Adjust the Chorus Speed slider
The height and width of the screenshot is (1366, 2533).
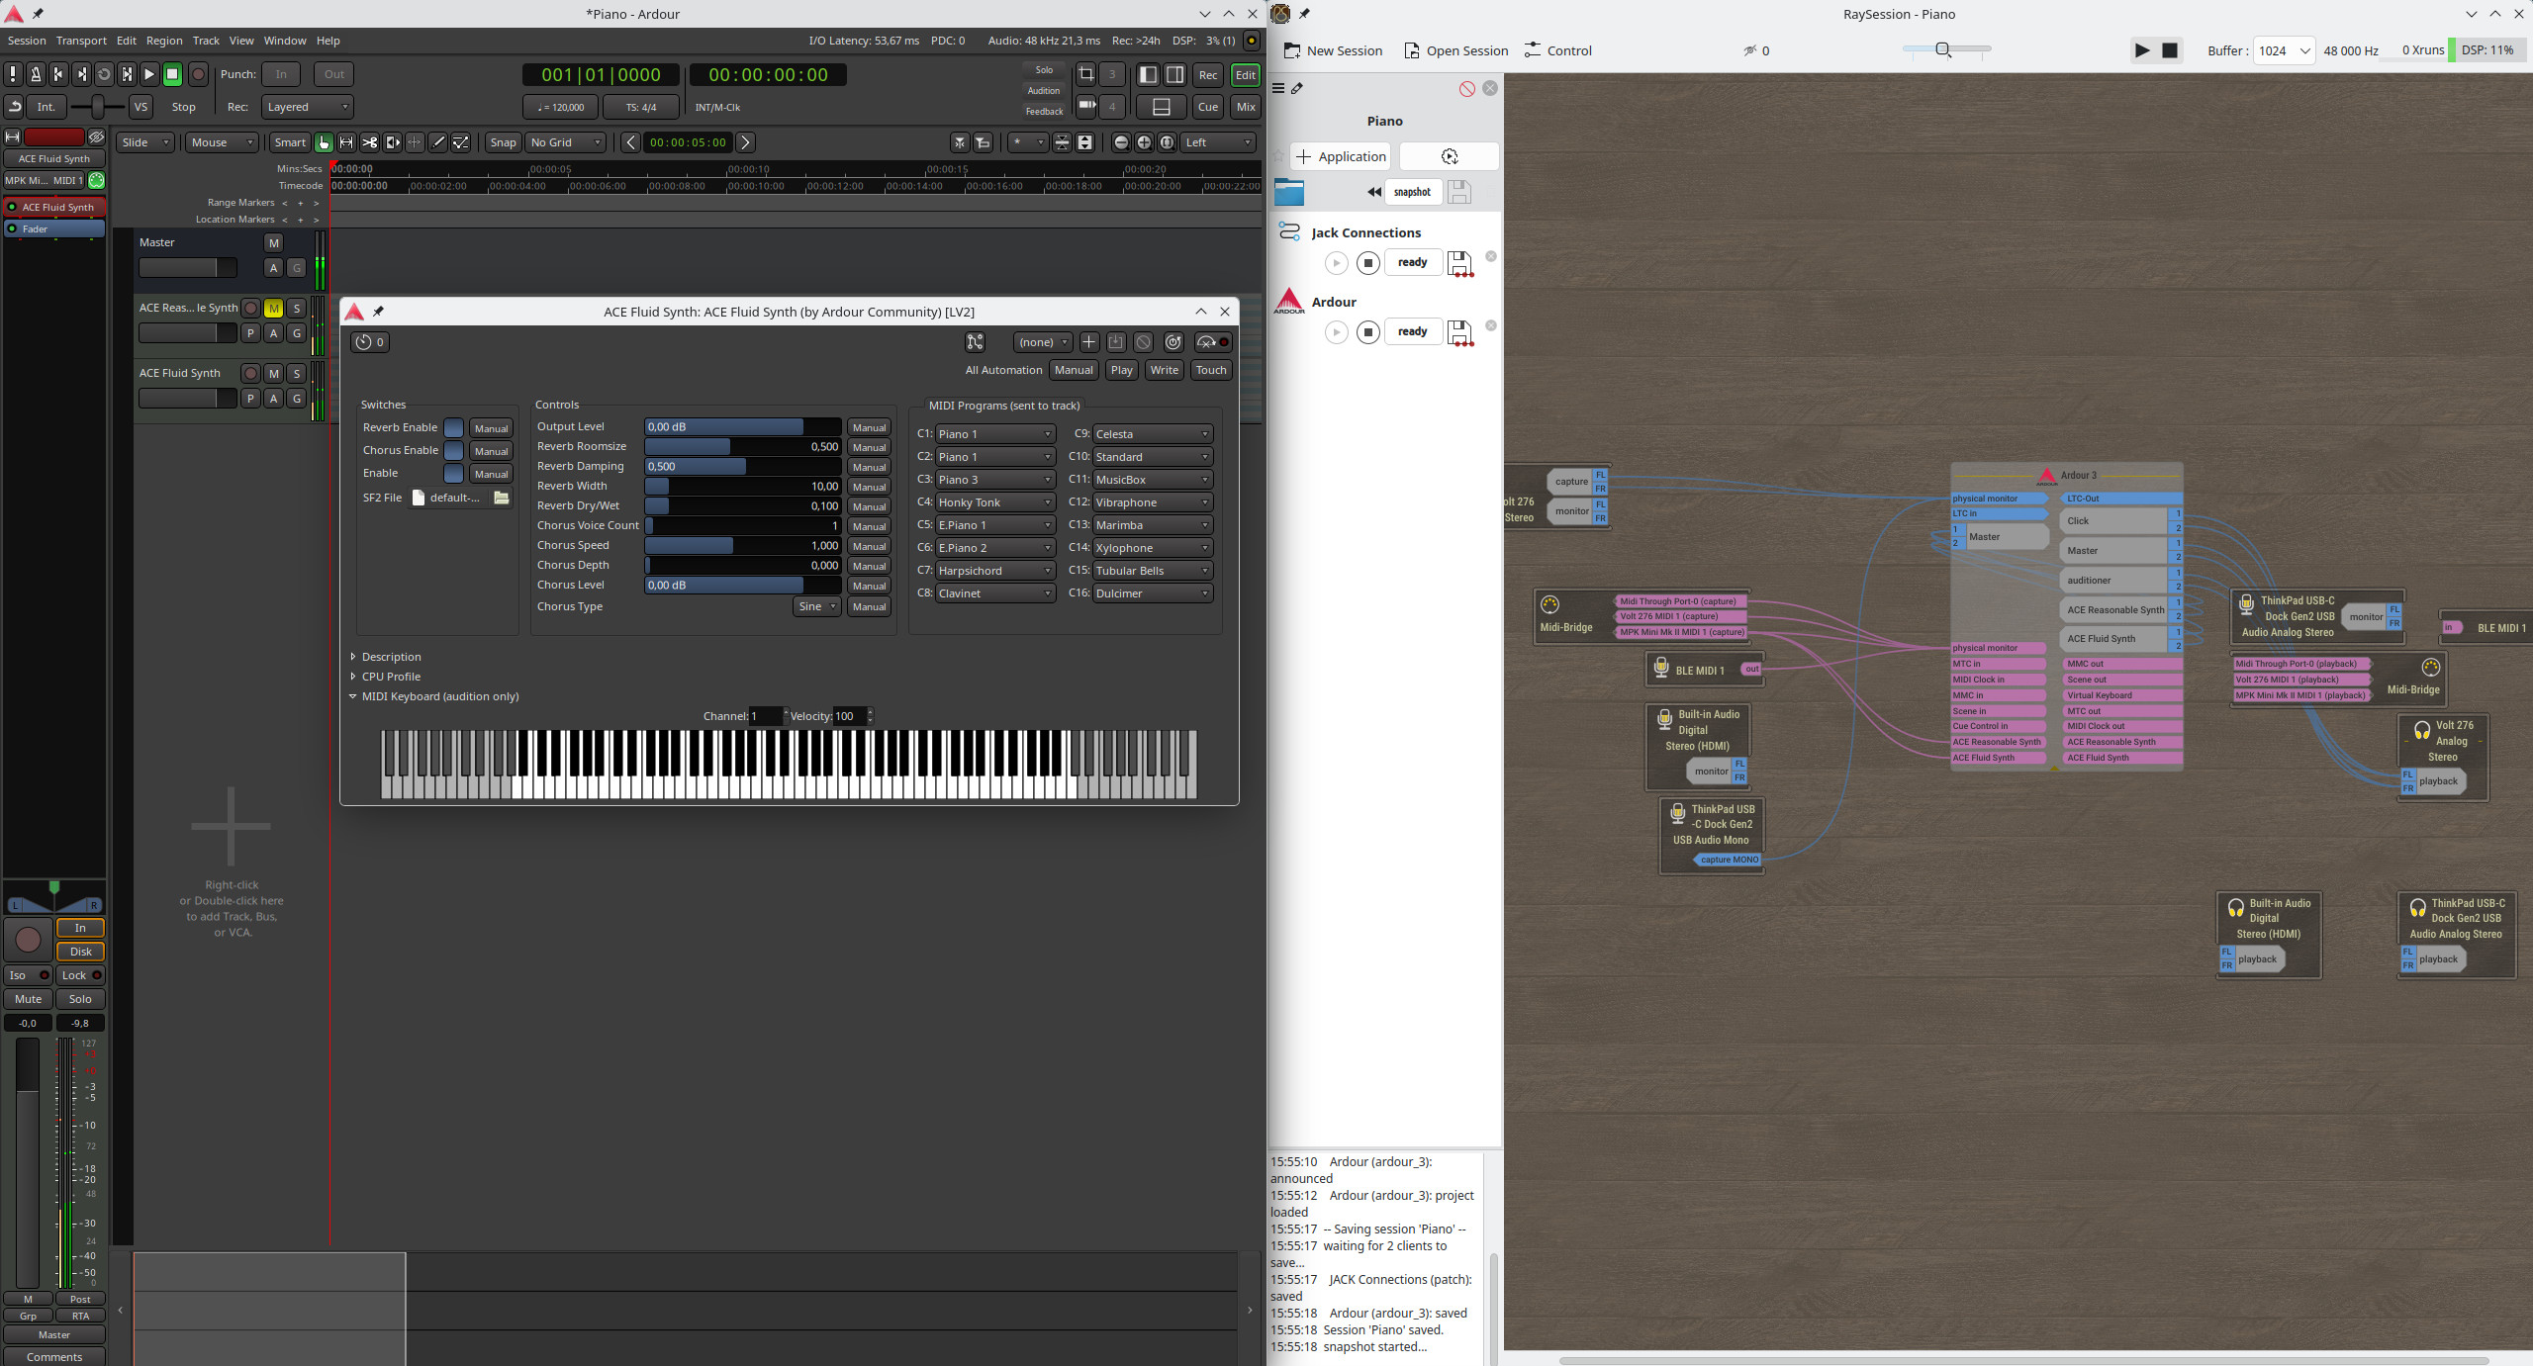pyautogui.click(x=743, y=546)
